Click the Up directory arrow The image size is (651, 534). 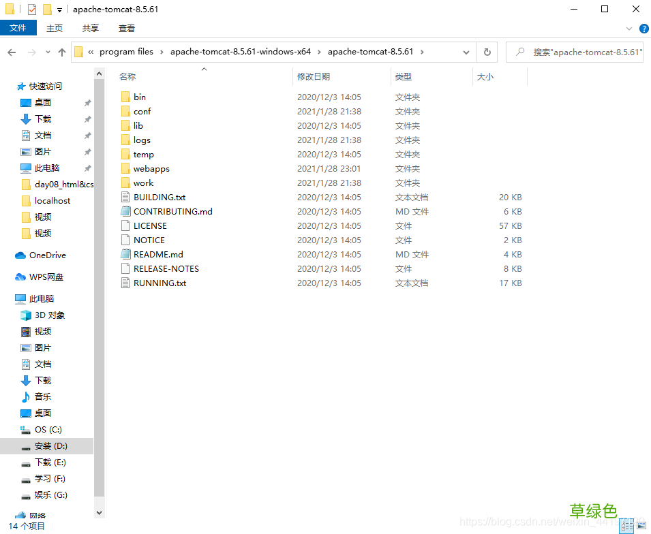(62, 52)
